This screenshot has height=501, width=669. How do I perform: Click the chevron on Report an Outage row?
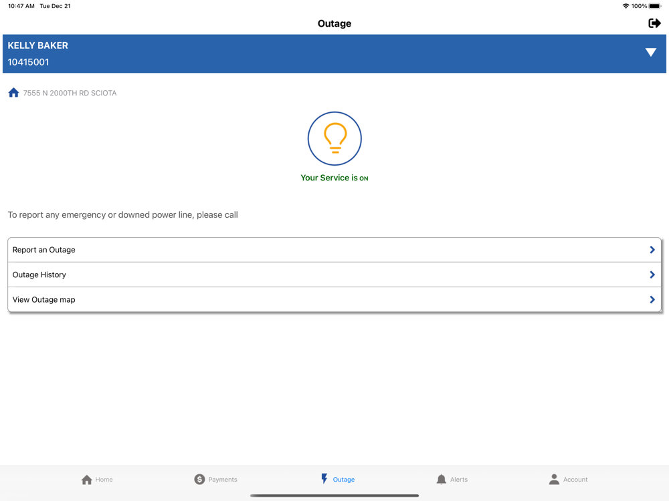(652, 250)
